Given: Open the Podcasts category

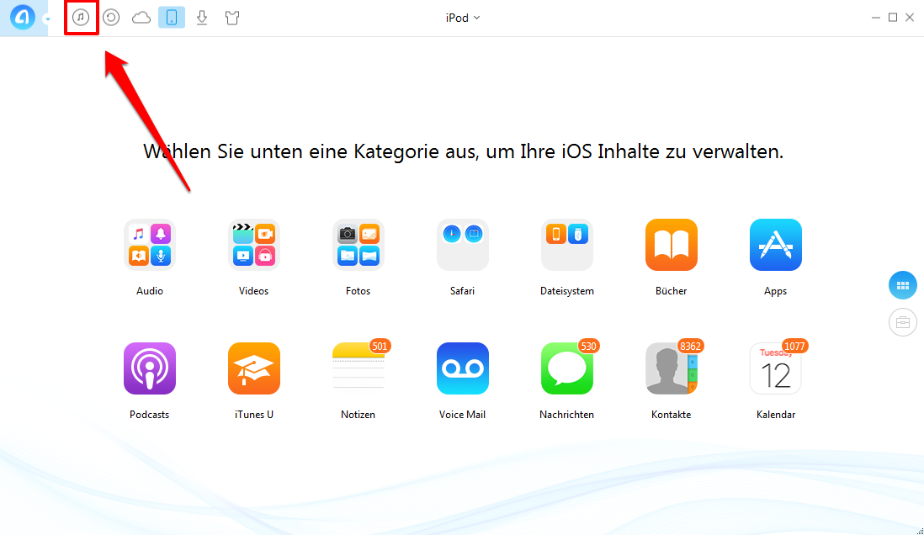Looking at the screenshot, I should (150, 368).
